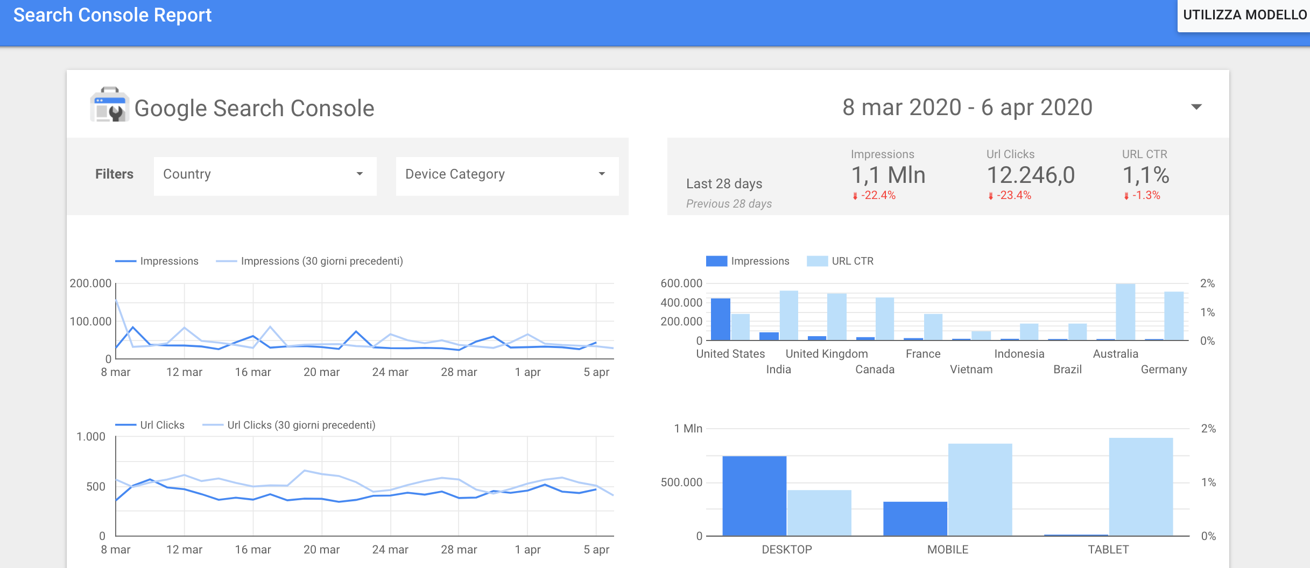Click the United States impressions bar
Viewport: 1310px width, 568px height.
pyautogui.click(x=721, y=318)
